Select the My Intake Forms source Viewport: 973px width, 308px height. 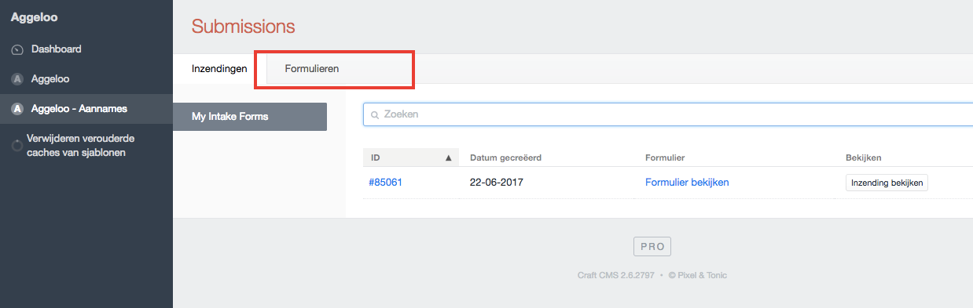[250, 117]
